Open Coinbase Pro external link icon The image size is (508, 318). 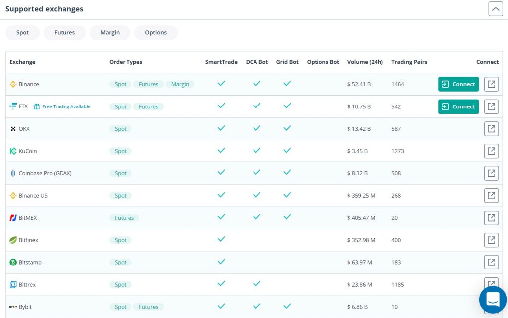tap(491, 173)
